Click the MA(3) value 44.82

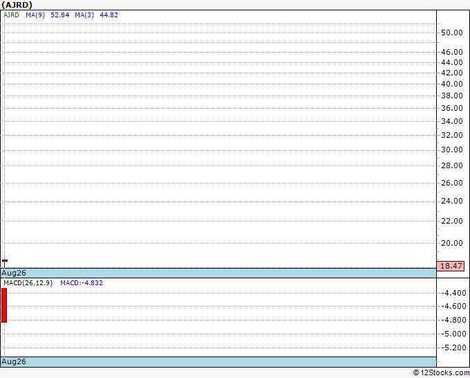[x=109, y=15]
